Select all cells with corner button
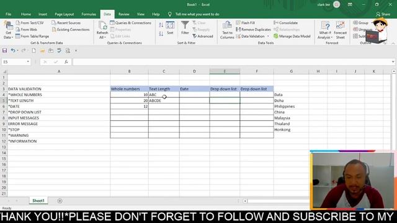Viewport: 397px width, 223px height. pos(4,72)
